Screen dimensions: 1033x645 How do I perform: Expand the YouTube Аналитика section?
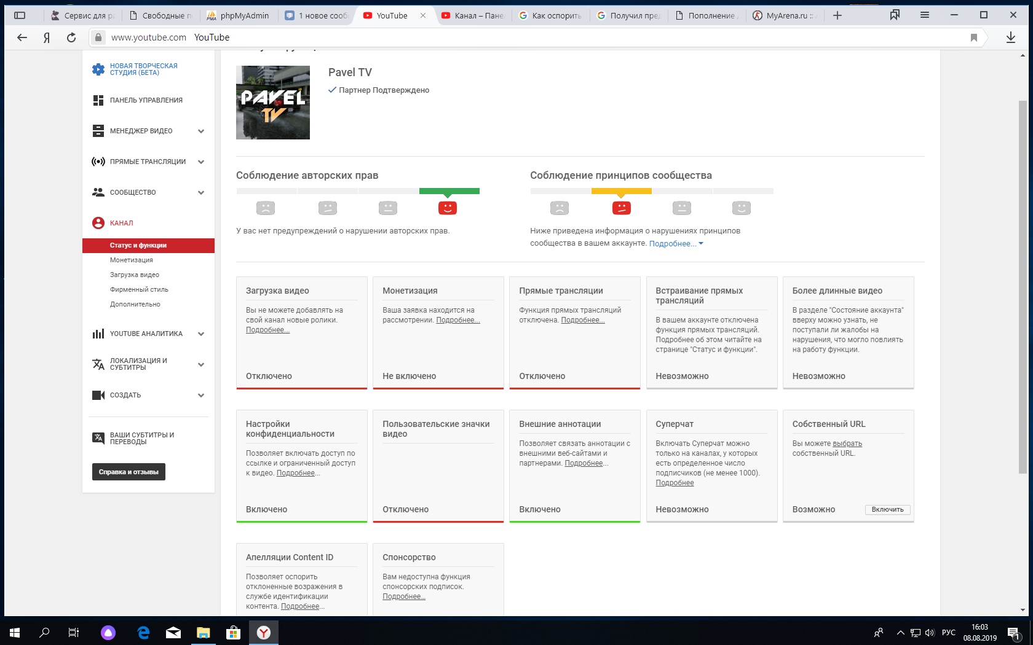pyautogui.click(x=201, y=334)
